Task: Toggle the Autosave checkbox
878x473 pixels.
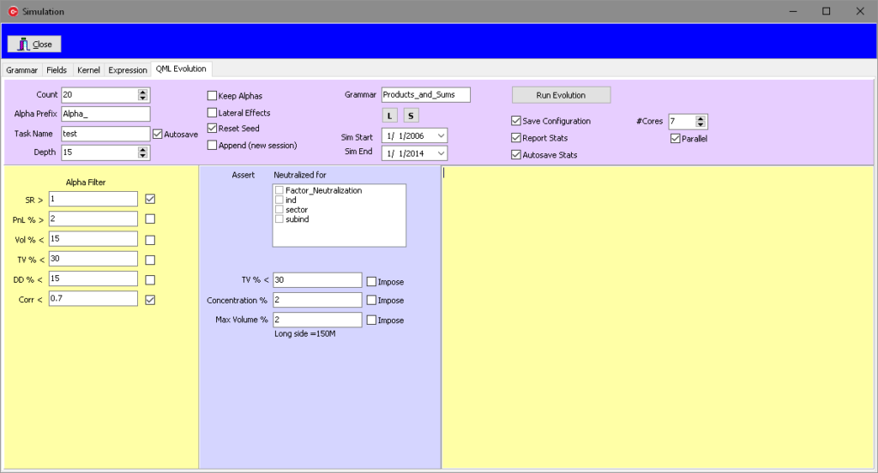Action: (x=158, y=135)
